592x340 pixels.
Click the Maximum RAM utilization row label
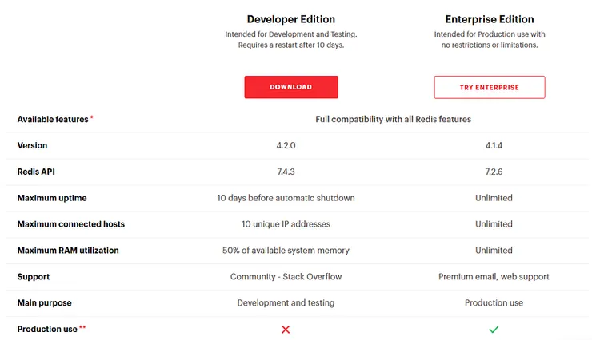[x=68, y=251]
